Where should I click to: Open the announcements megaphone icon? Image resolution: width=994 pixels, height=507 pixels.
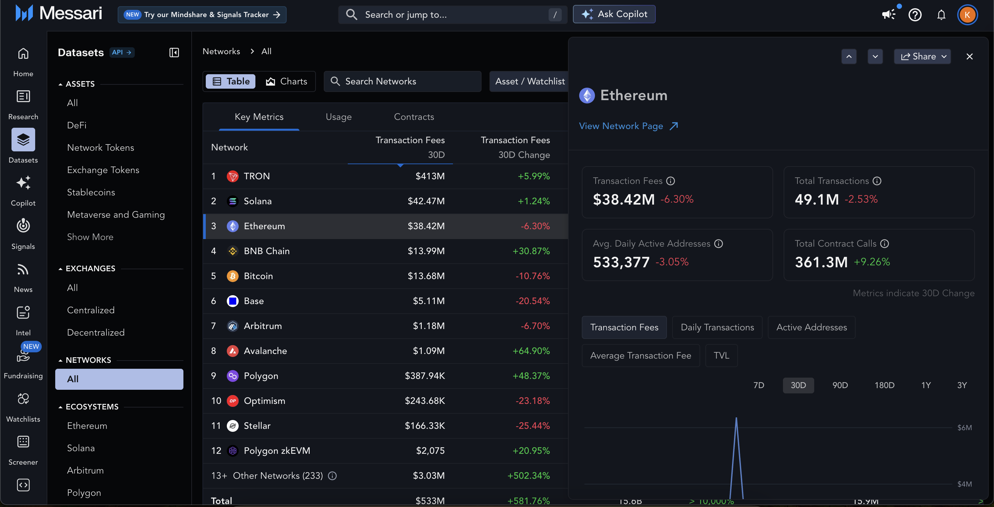click(889, 15)
